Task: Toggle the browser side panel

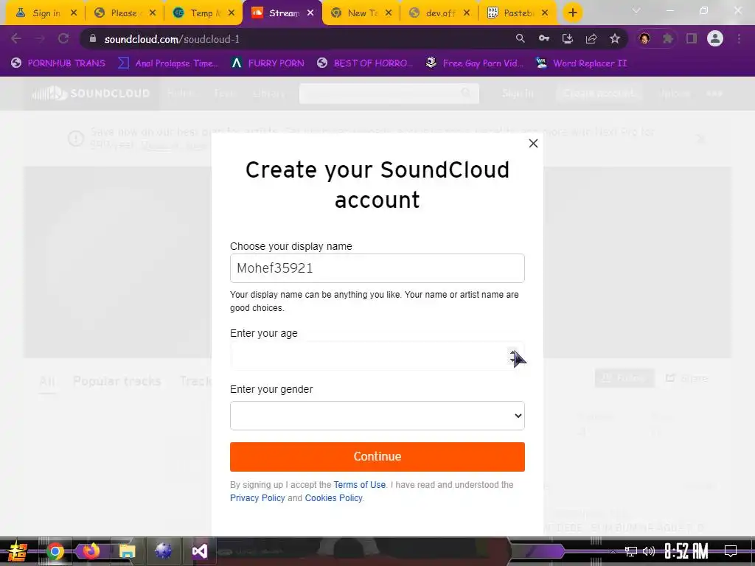Action: 692,38
